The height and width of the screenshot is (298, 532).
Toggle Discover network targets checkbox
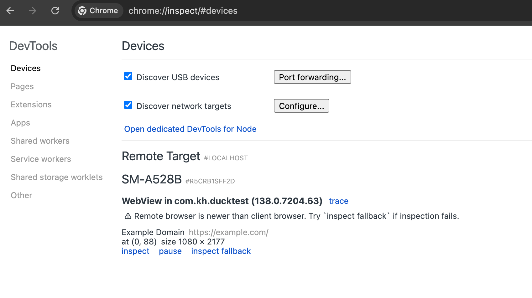point(128,105)
